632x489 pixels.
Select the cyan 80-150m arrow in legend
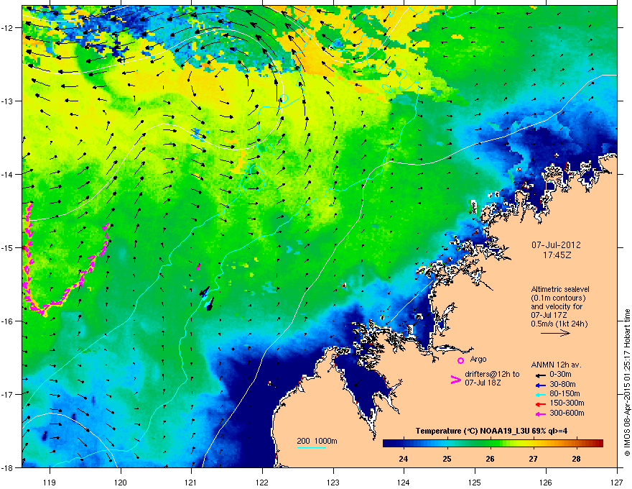[x=541, y=394]
